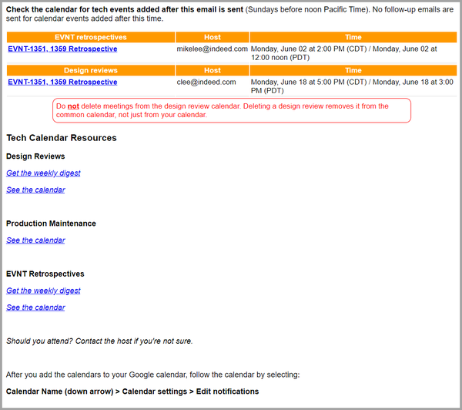Click the mikelee@indeed.com host email
The image size is (462, 410).
[212, 49]
